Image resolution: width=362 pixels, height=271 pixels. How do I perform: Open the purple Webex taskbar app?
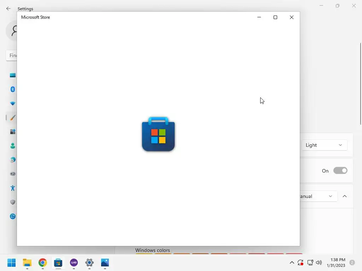click(74, 263)
